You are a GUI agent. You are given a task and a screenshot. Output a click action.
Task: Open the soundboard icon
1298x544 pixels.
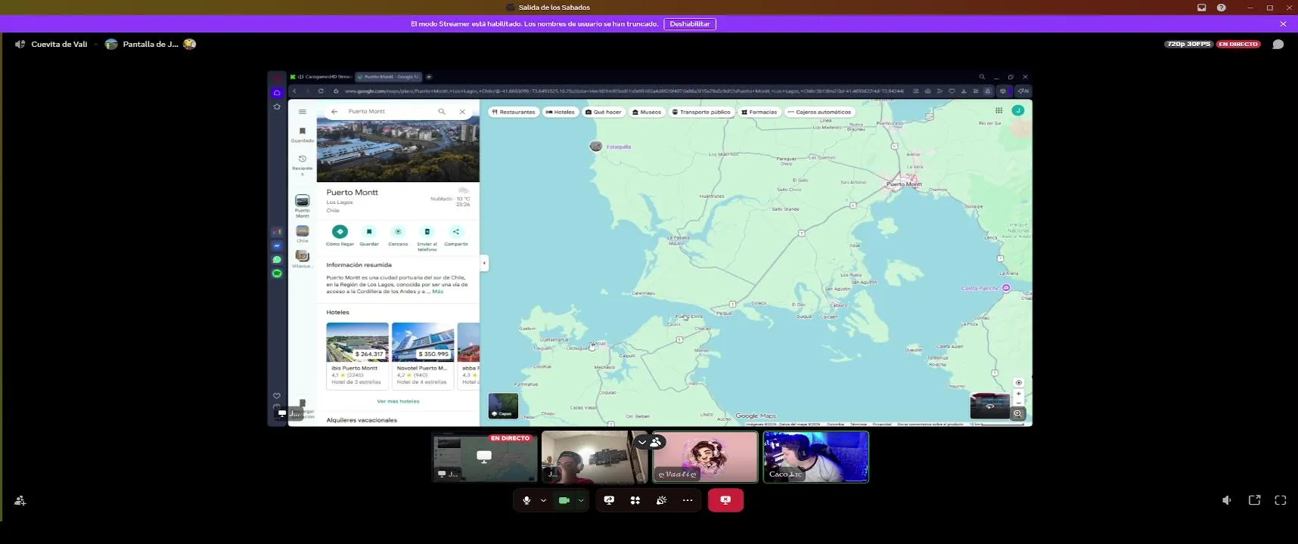pyautogui.click(x=661, y=500)
